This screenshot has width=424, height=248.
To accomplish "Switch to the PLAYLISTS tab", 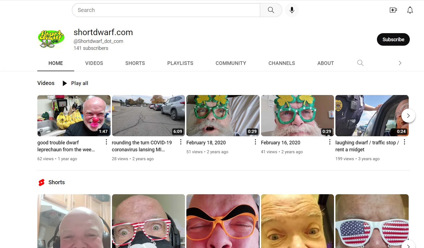I will (x=180, y=63).
